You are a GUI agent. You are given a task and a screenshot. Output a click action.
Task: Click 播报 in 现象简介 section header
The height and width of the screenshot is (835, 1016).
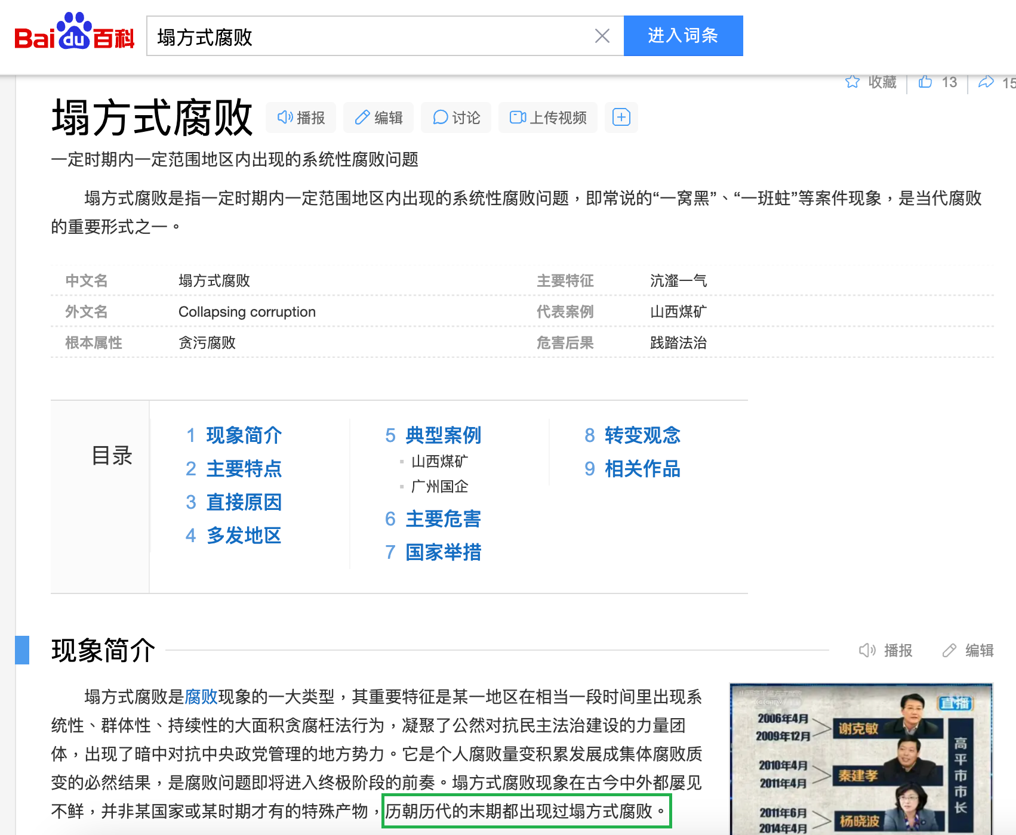click(x=886, y=650)
